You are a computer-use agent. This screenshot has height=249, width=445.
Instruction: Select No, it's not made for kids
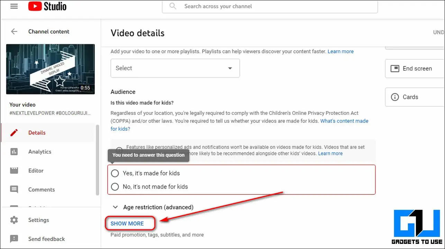click(115, 187)
